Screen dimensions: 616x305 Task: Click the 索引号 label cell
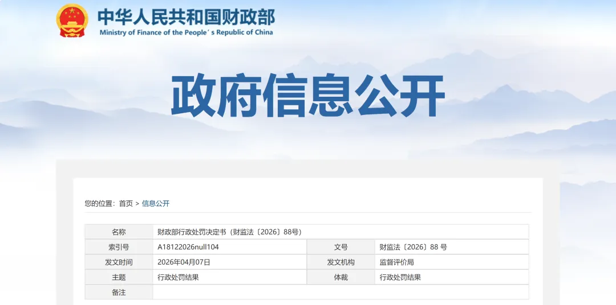pos(119,247)
